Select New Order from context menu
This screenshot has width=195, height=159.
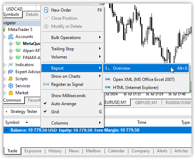coord(72,10)
